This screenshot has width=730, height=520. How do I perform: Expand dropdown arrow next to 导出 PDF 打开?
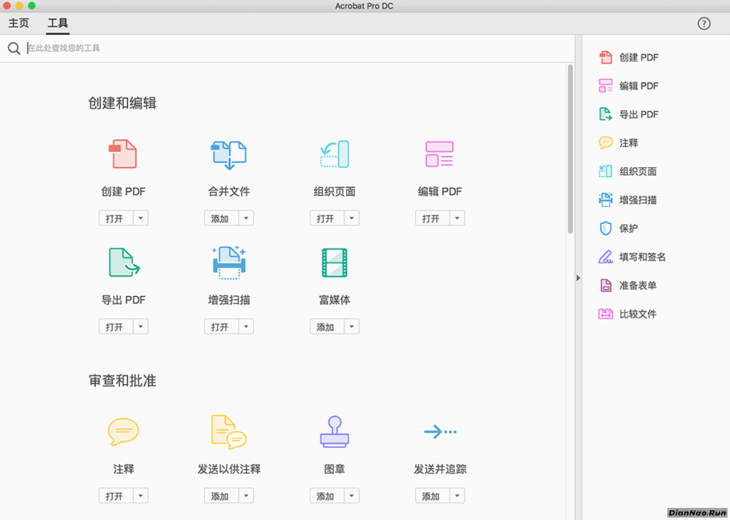(141, 327)
